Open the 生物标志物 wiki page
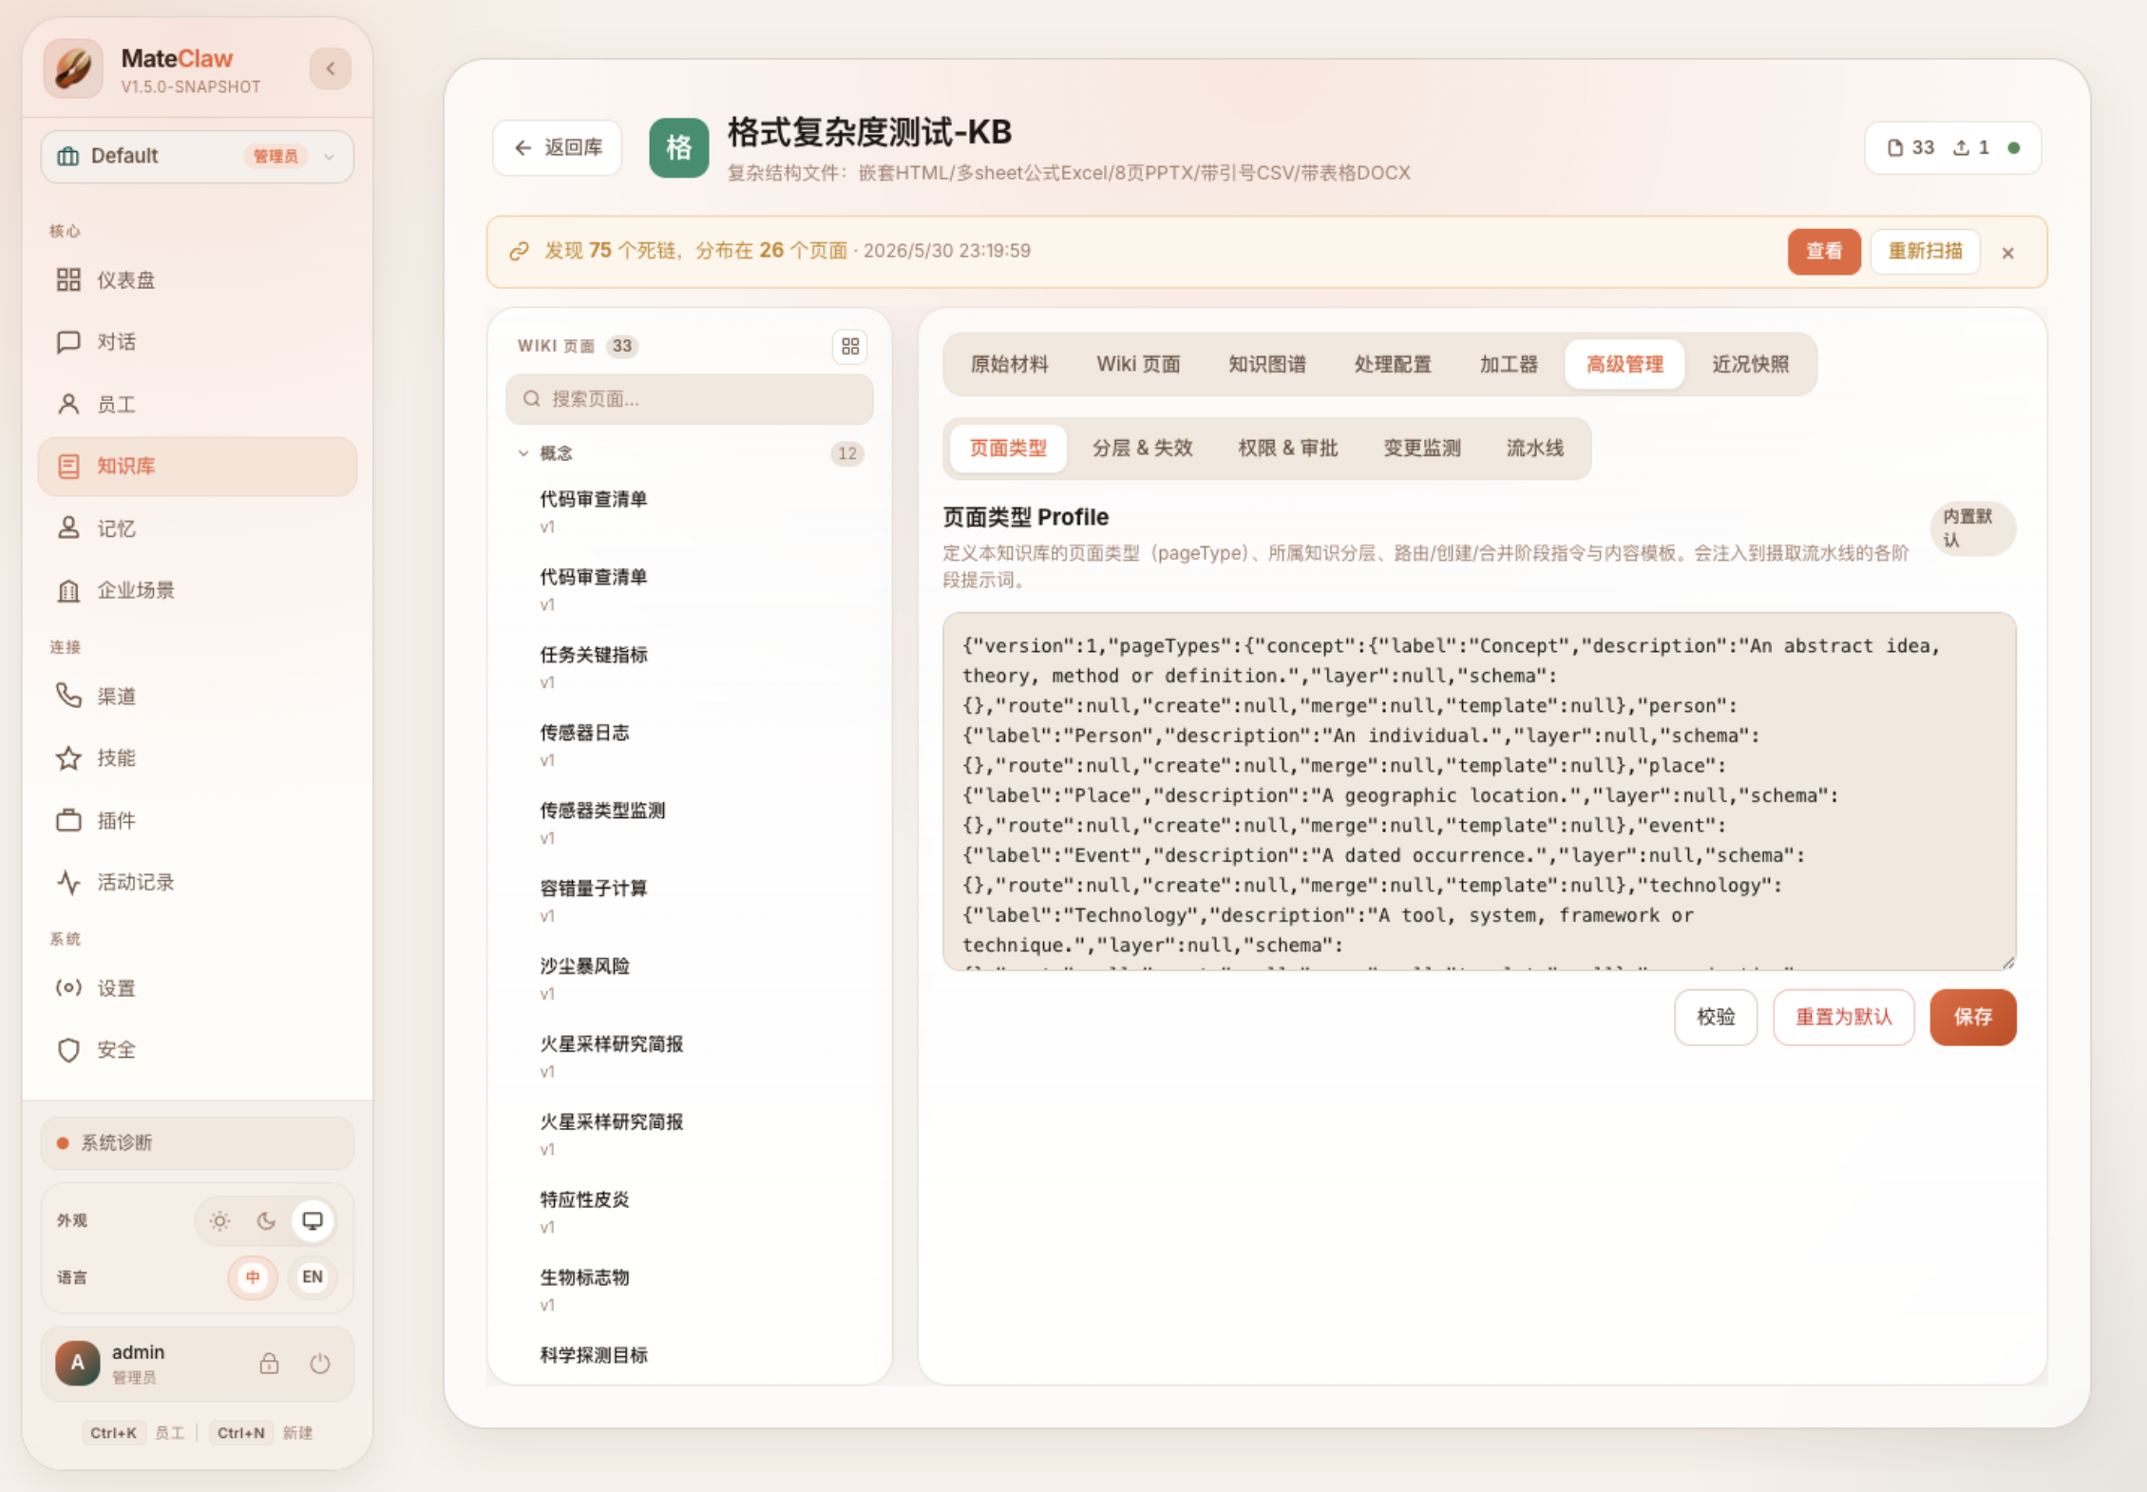The width and height of the screenshot is (2147, 1492). pos(690,1290)
